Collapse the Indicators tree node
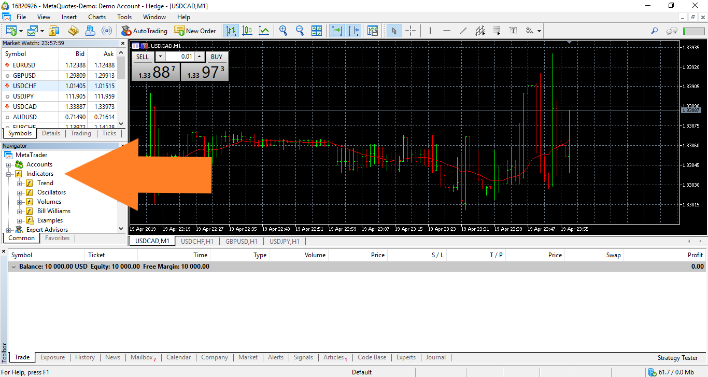708x377 pixels. coord(8,174)
